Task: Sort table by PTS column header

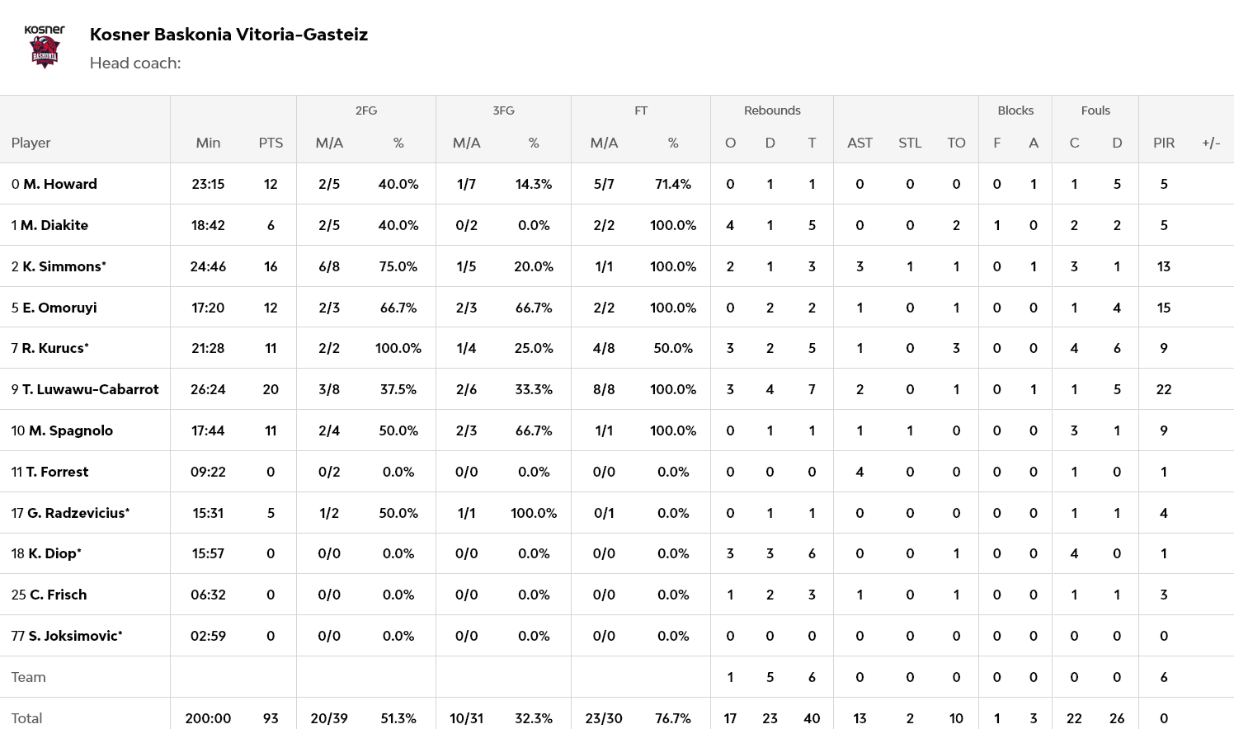Action: (271, 143)
